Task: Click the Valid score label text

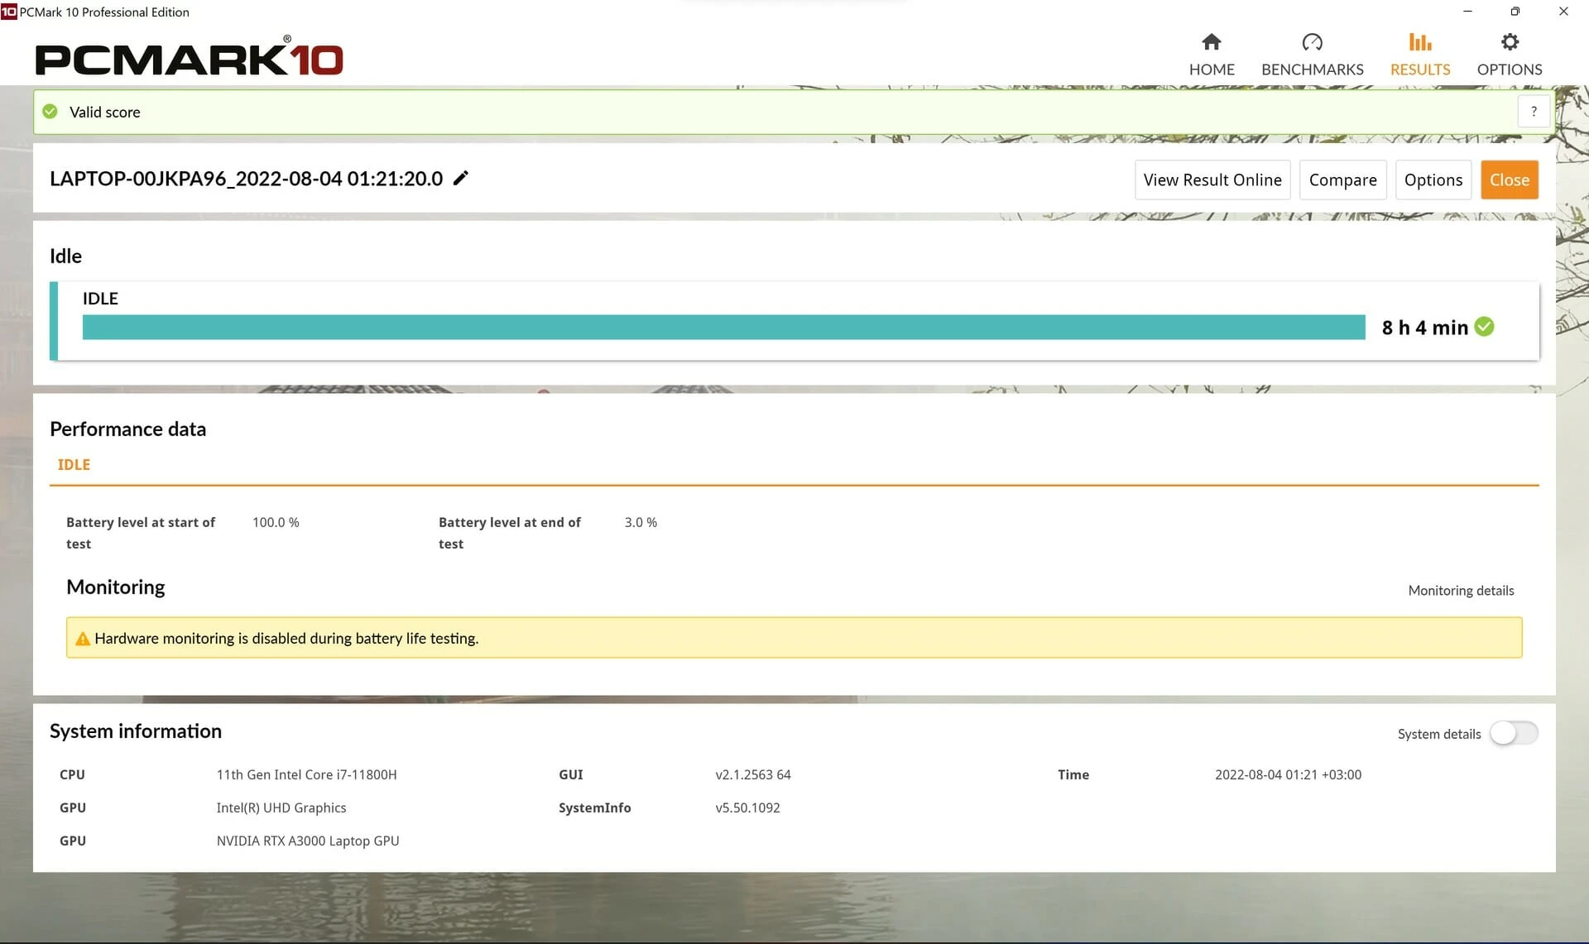Action: [x=104, y=113]
